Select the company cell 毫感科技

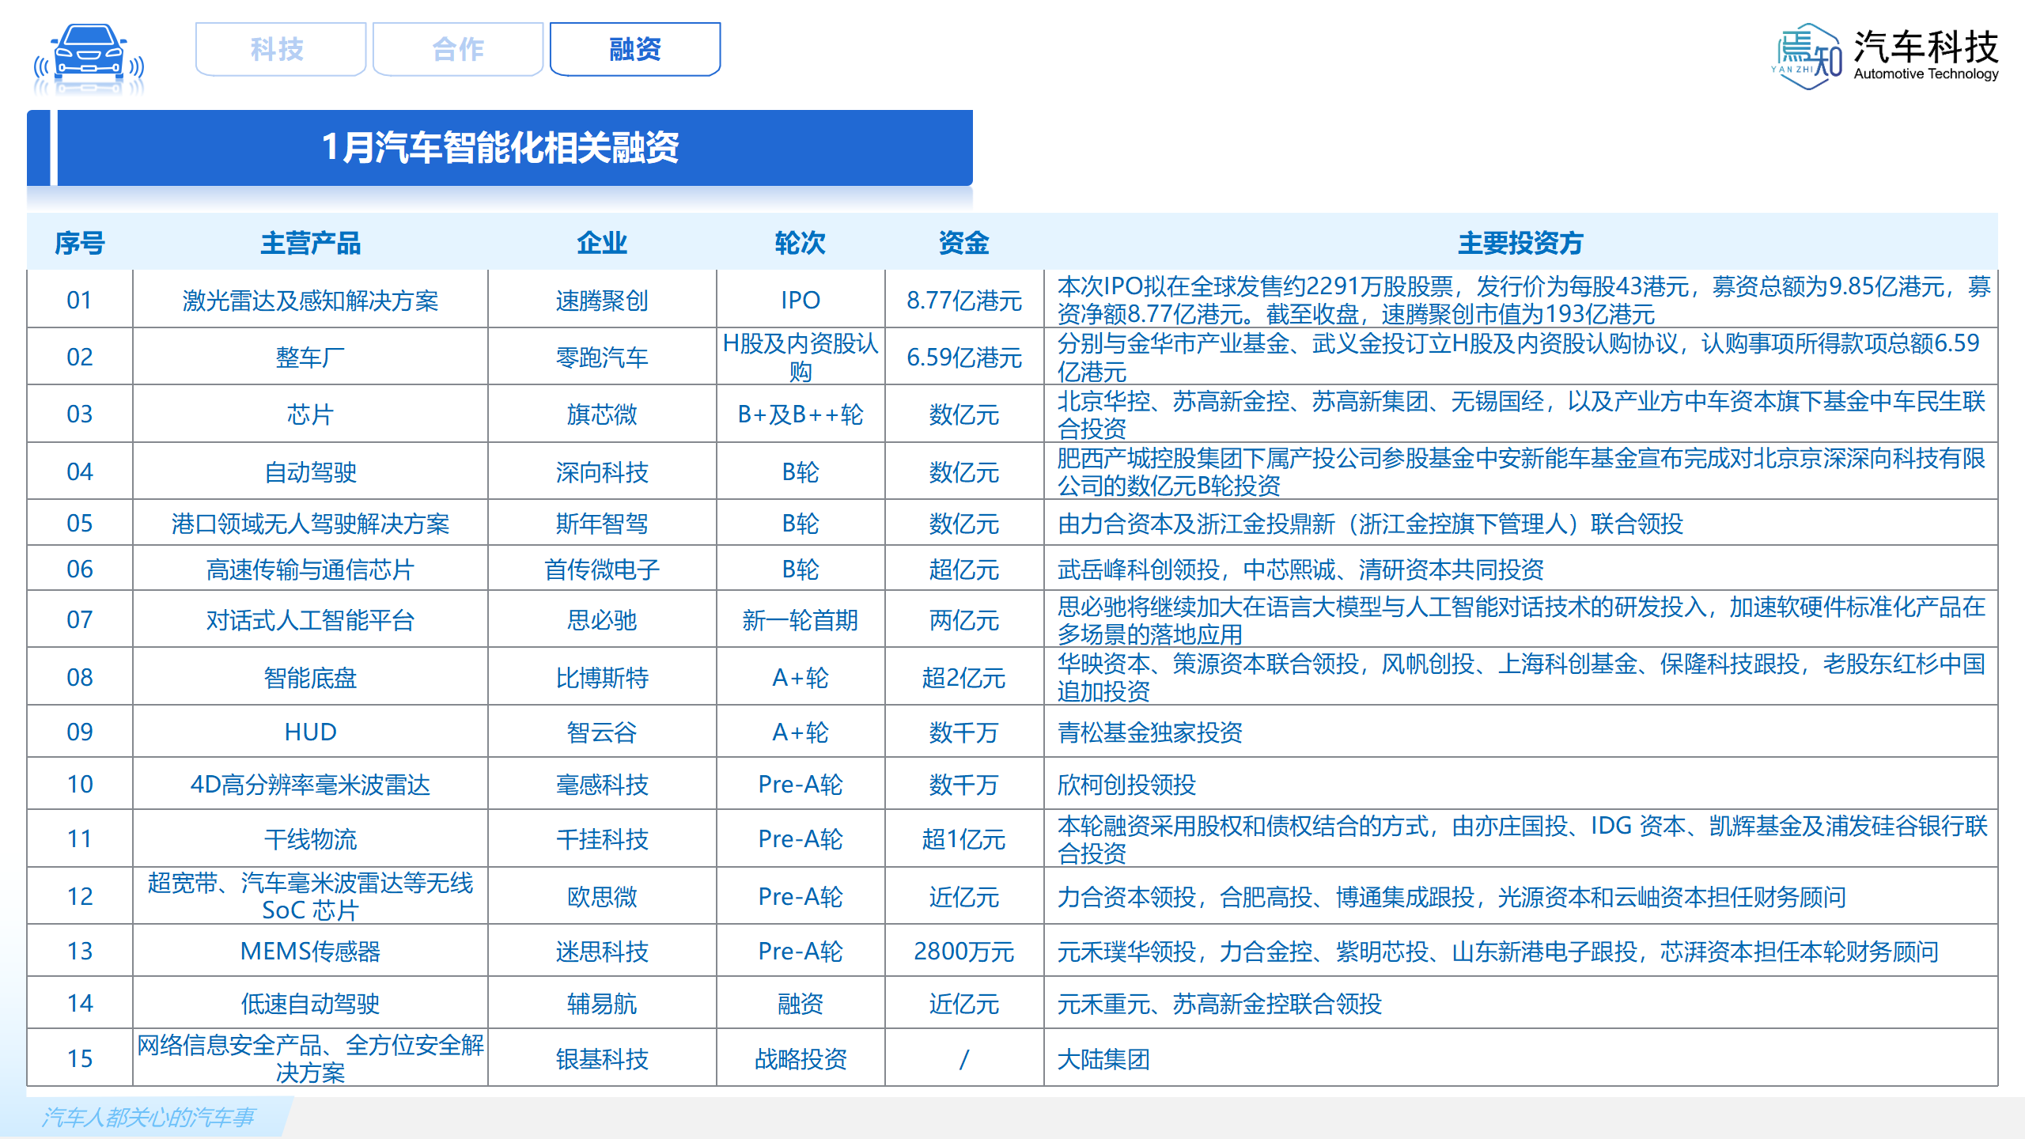pos(602,784)
